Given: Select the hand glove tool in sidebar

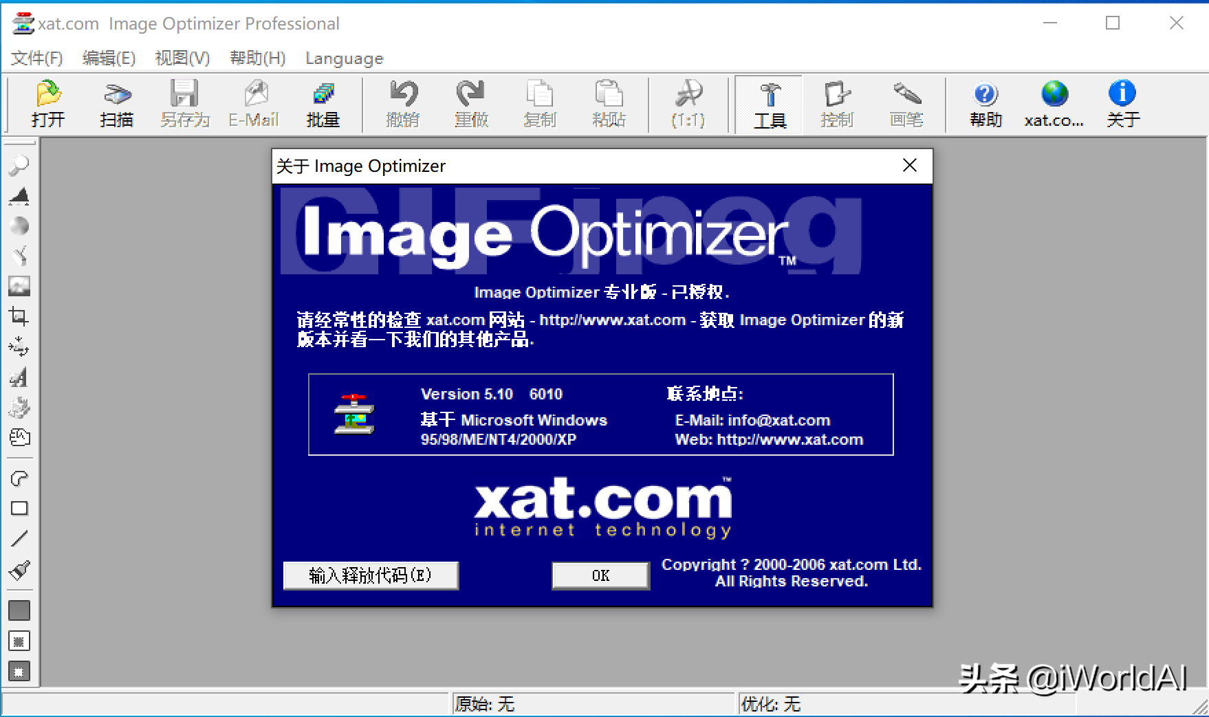Looking at the screenshot, I should click(19, 437).
